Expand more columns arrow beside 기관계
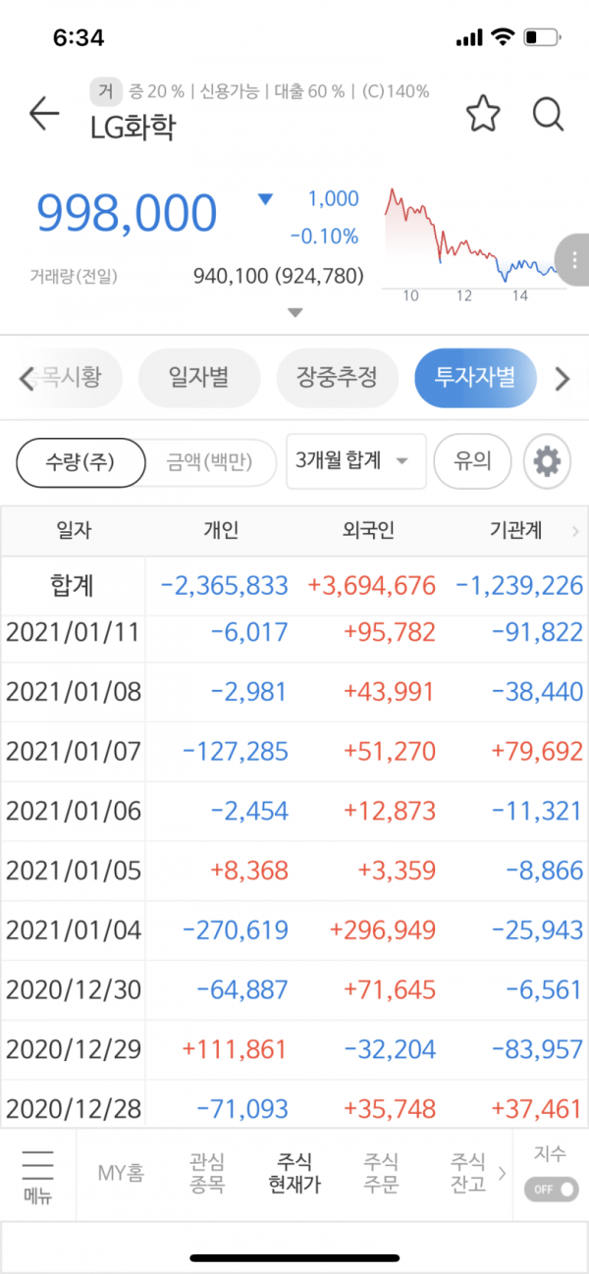Image resolution: width=589 pixels, height=1274 pixels. pos(575,532)
